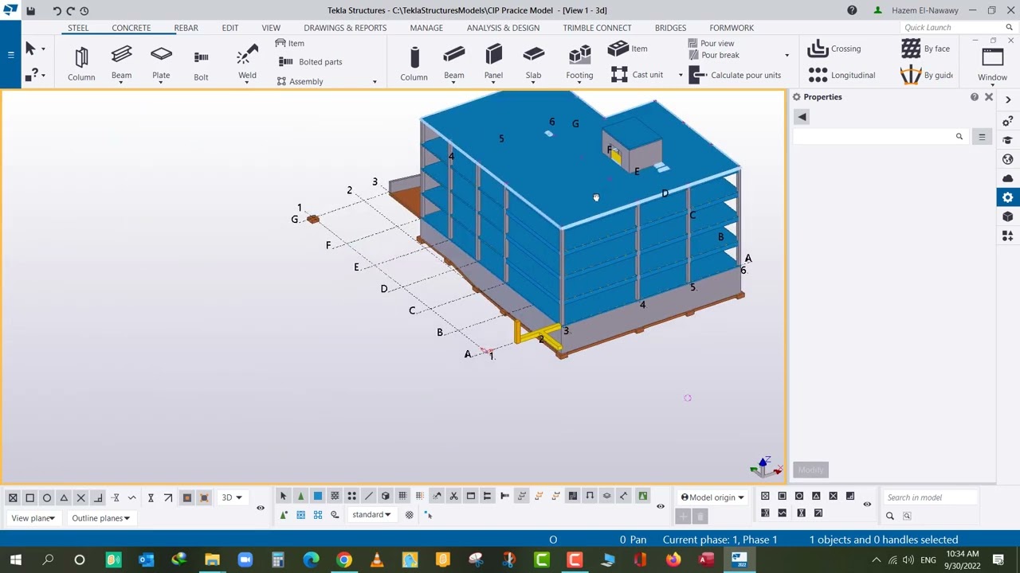Open the globe icon in side pane
This screenshot has width=1020, height=573.
tap(1007, 159)
